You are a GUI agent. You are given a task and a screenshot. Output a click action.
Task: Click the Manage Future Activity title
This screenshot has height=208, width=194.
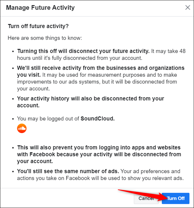tap(40, 7)
